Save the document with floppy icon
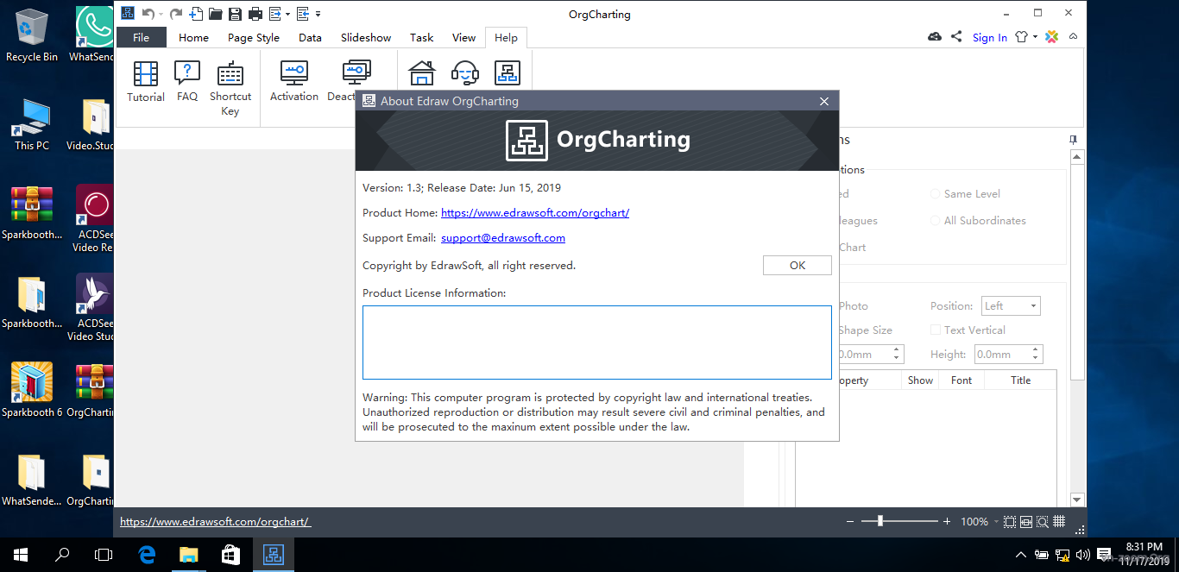The image size is (1179, 572). pyautogui.click(x=236, y=14)
